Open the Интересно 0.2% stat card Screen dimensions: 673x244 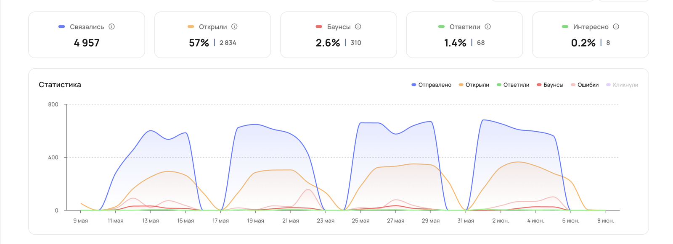point(591,35)
